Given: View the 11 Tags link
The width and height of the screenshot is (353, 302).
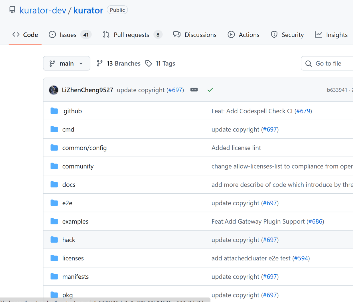Looking at the screenshot, I should coord(160,63).
